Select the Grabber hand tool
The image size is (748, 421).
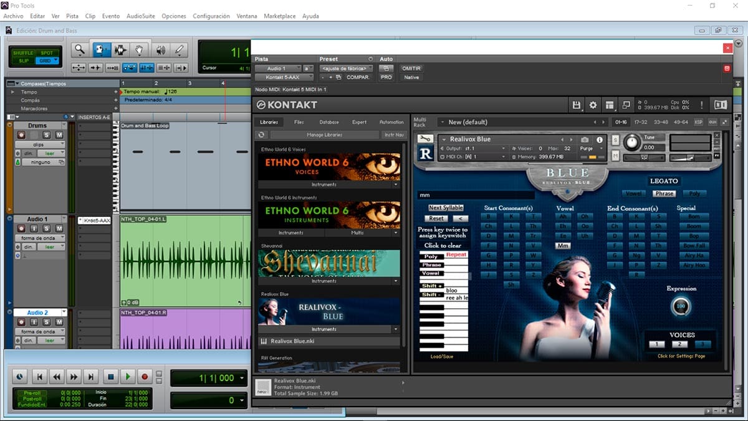tap(140, 50)
